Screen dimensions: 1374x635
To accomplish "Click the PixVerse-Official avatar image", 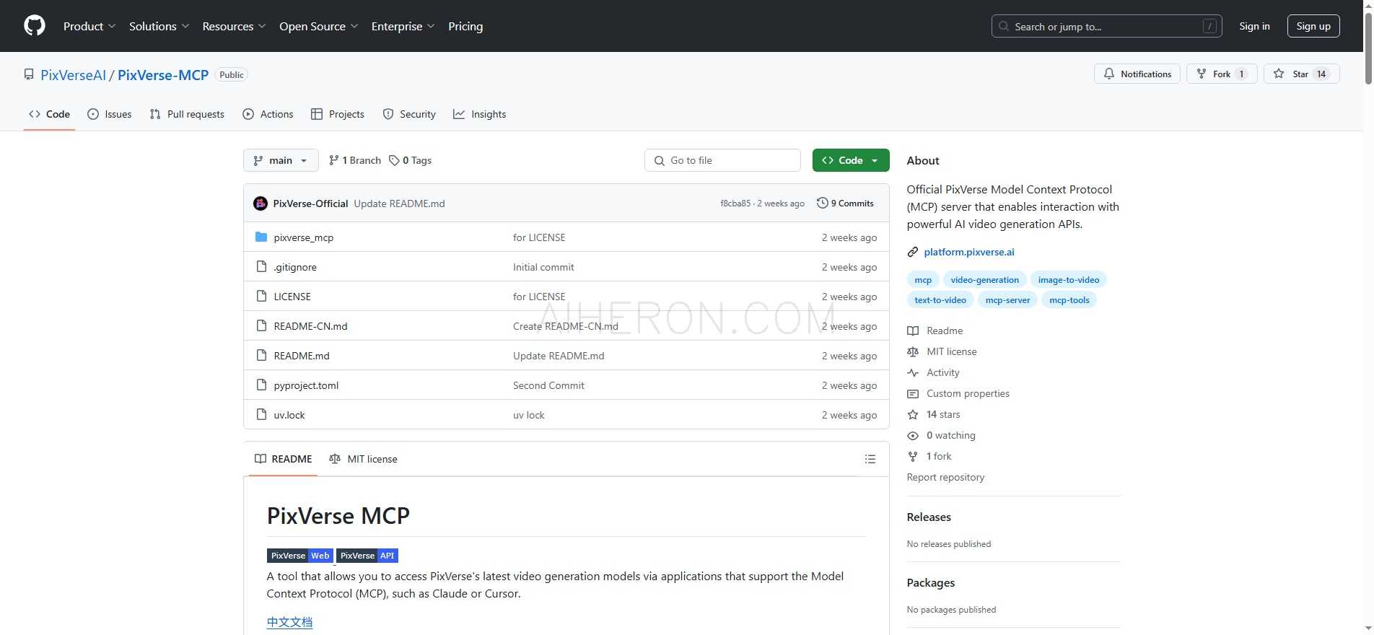I will pyautogui.click(x=261, y=203).
